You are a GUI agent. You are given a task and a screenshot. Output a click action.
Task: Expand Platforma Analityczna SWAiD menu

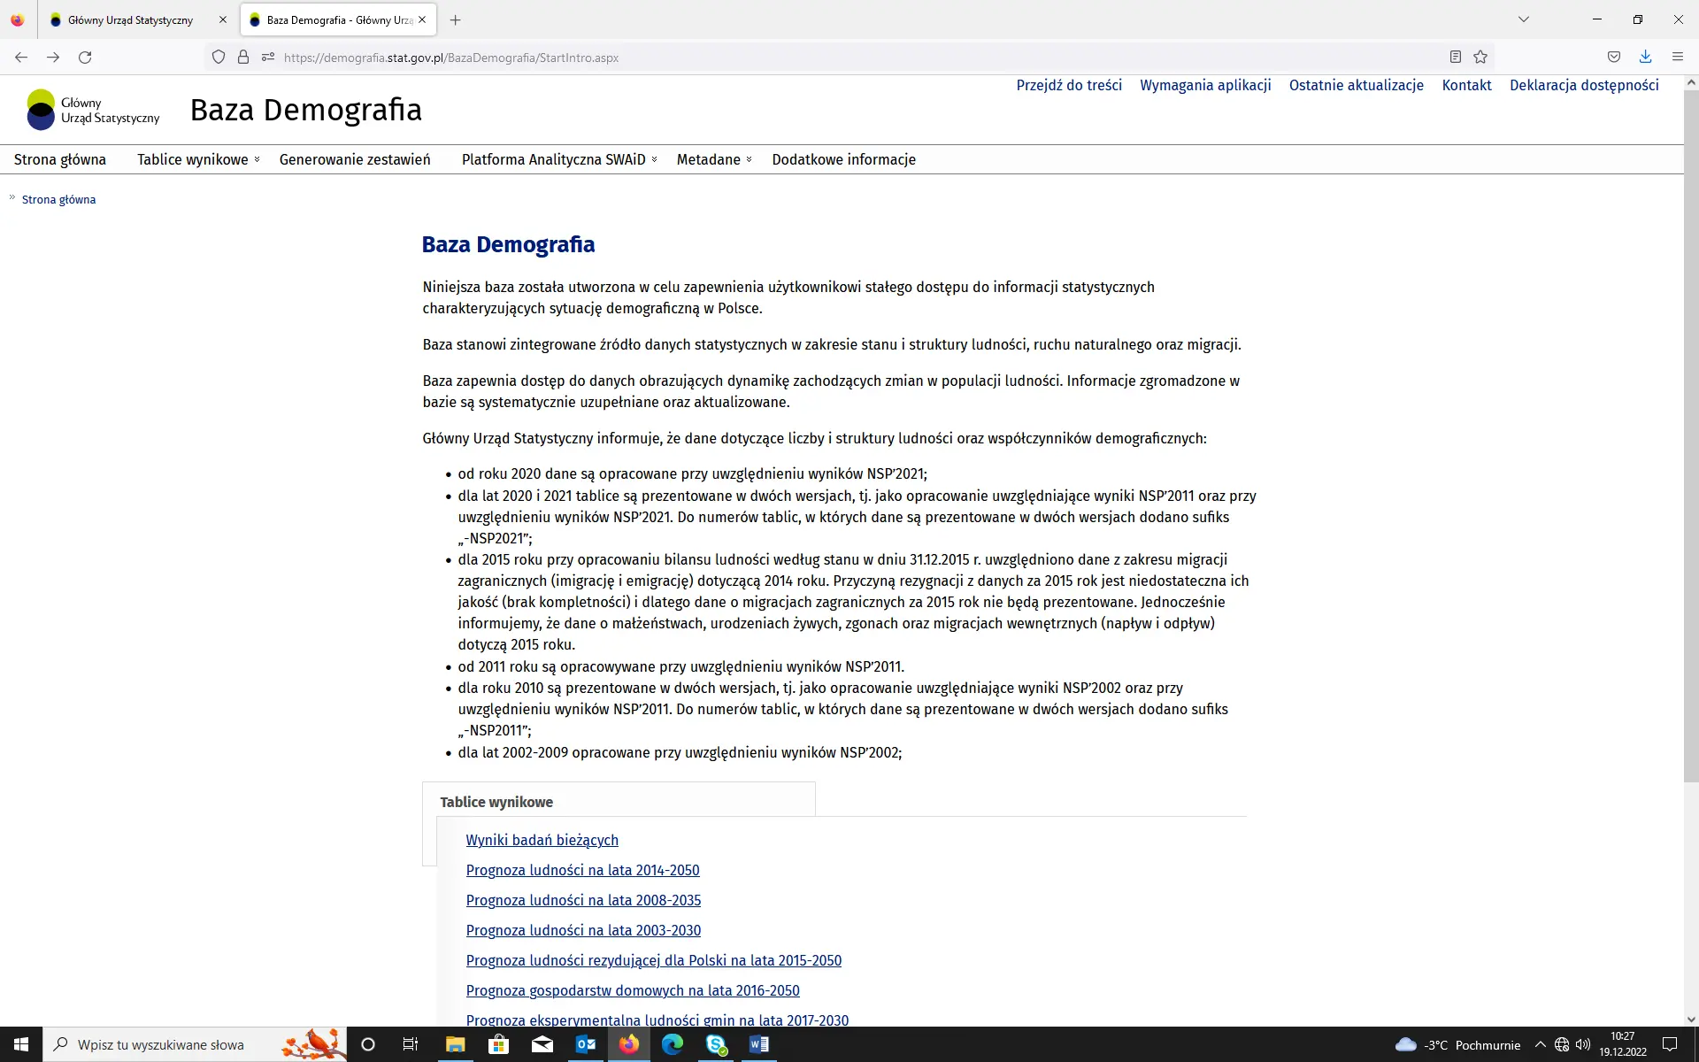(559, 159)
